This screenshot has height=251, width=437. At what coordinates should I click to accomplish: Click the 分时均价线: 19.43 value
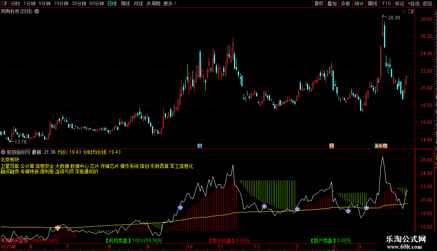pyautogui.click(x=102, y=152)
